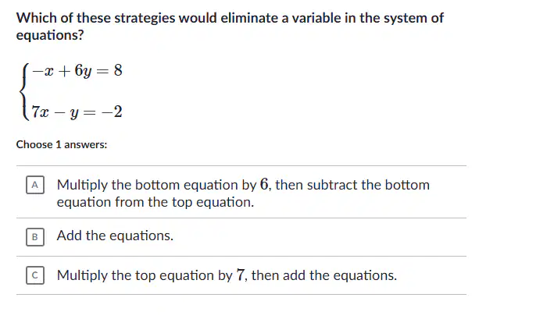Image resolution: width=554 pixels, height=319 pixels.
Task: Click the number 6 in option A
Action: point(264,184)
